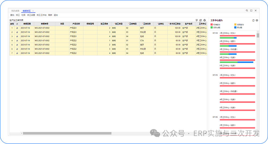Click the table's horizontal scrollbar thumb
This screenshot has width=268, height=144.
67,133
